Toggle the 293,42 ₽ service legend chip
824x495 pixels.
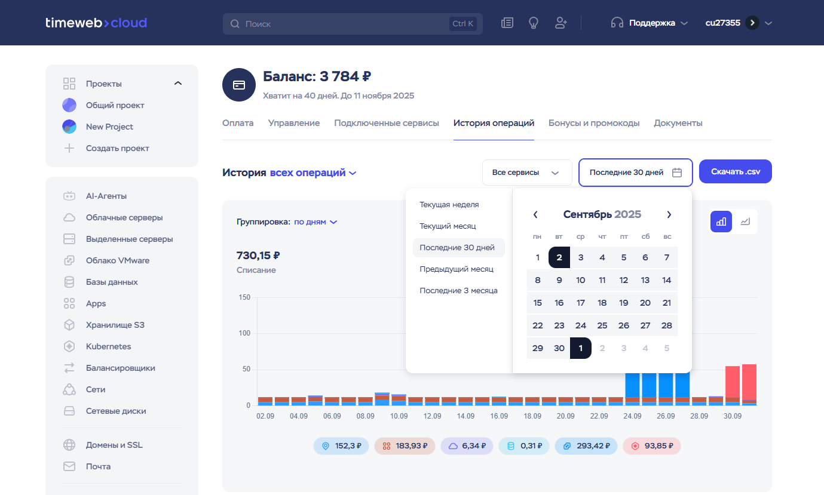[x=586, y=445]
